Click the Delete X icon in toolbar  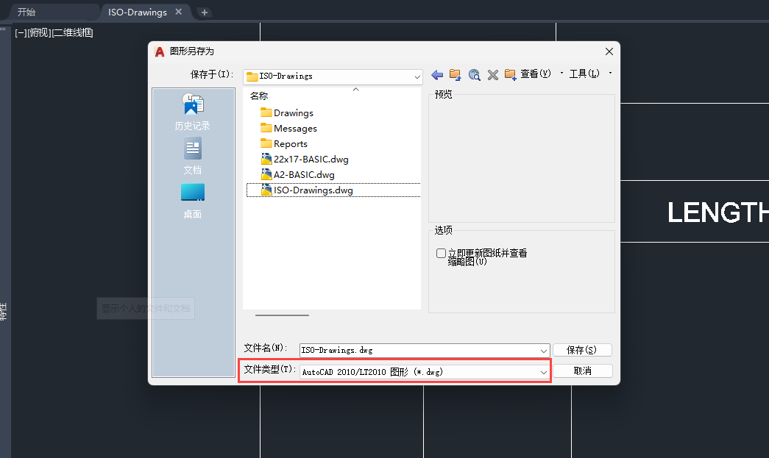pos(493,74)
